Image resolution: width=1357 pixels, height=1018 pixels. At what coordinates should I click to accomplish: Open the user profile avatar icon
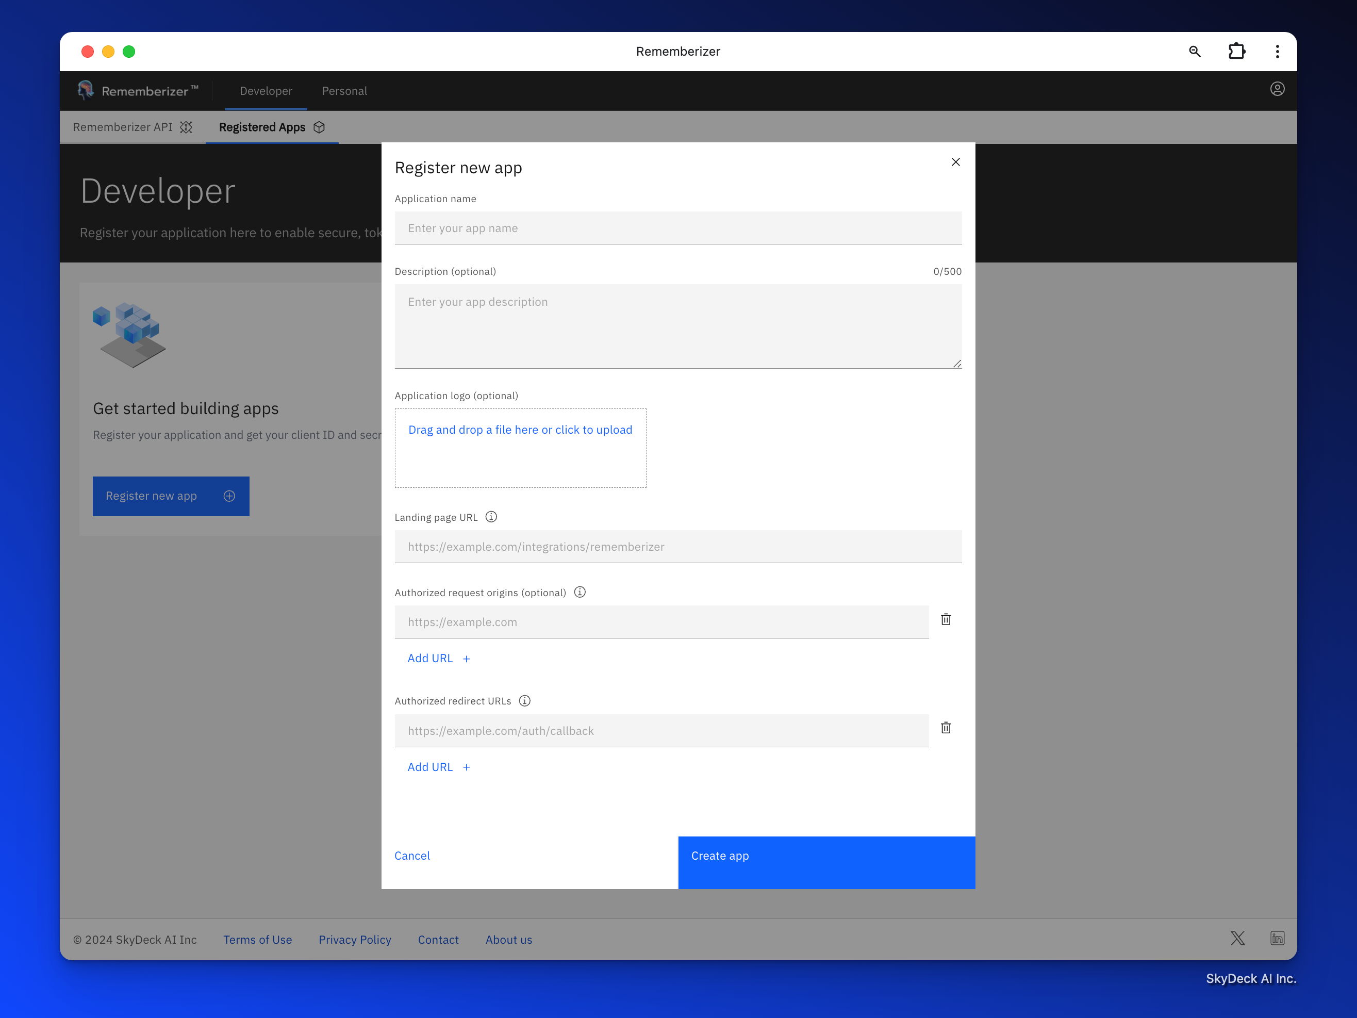pyautogui.click(x=1277, y=90)
